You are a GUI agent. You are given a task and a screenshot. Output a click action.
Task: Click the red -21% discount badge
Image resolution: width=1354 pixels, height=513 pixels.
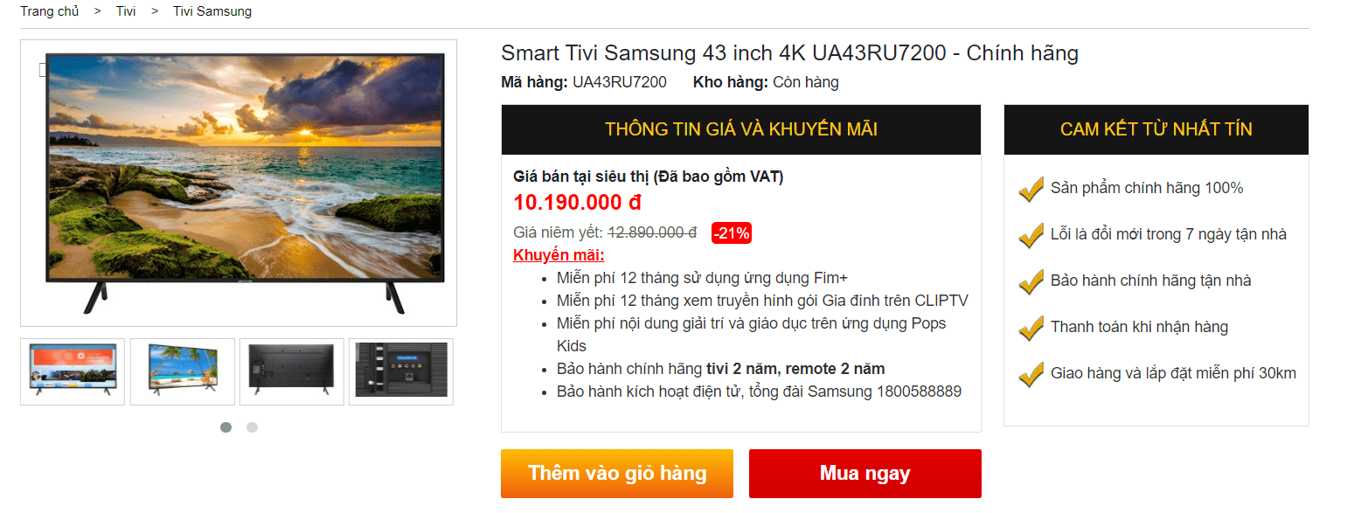(731, 233)
